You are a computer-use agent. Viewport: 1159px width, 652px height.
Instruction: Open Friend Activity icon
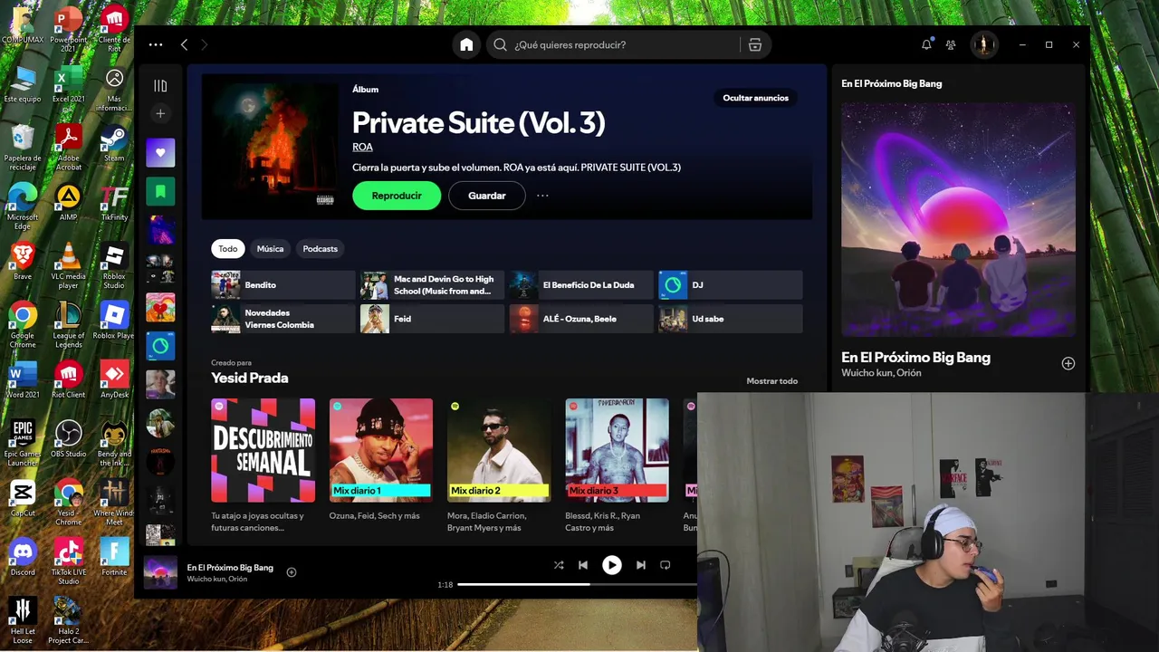click(951, 44)
